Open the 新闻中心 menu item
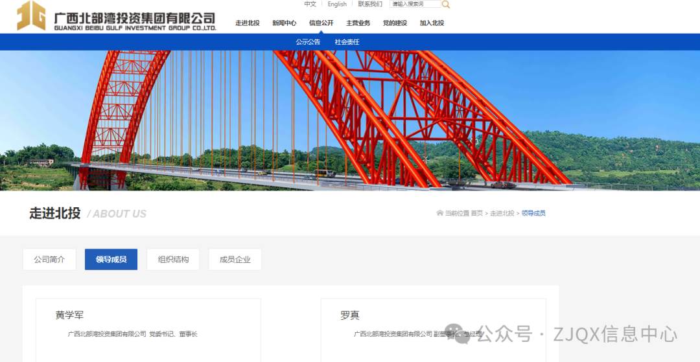The image size is (700, 362). coord(284,23)
